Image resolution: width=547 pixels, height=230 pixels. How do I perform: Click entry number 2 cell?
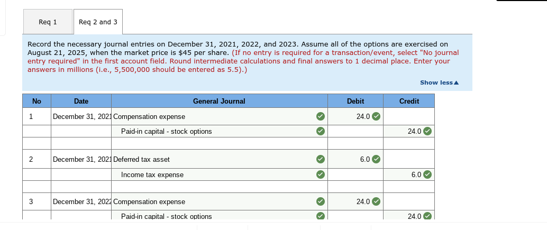click(x=37, y=159)
